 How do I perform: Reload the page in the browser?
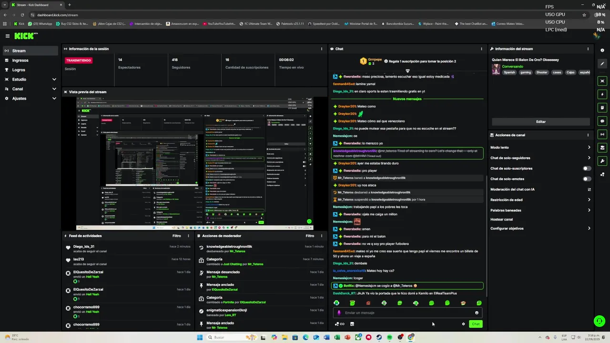pyautogui.click(x=22, y=15)
